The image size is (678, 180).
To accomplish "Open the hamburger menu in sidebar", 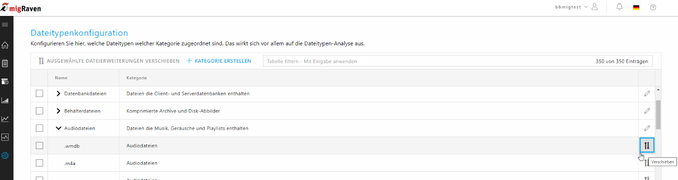I will 5,24.
